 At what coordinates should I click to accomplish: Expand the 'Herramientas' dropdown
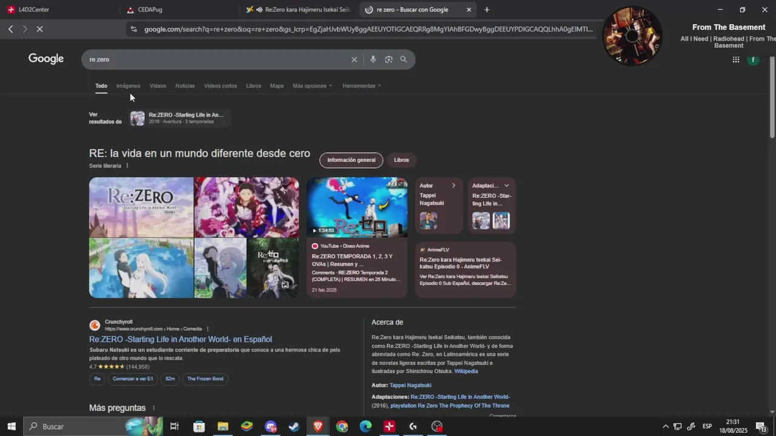(x=361, y=86)
